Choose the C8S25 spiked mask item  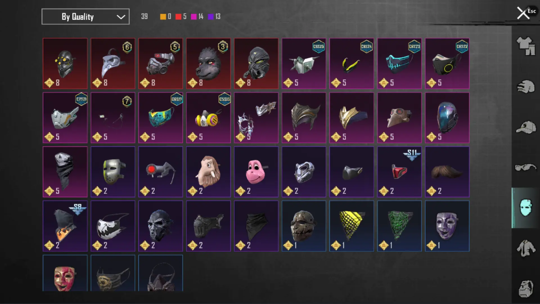(304, 64)
